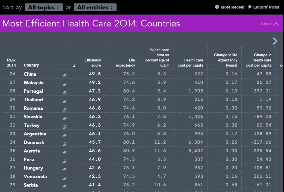Switch to Most Recent view

click(230, 7)
